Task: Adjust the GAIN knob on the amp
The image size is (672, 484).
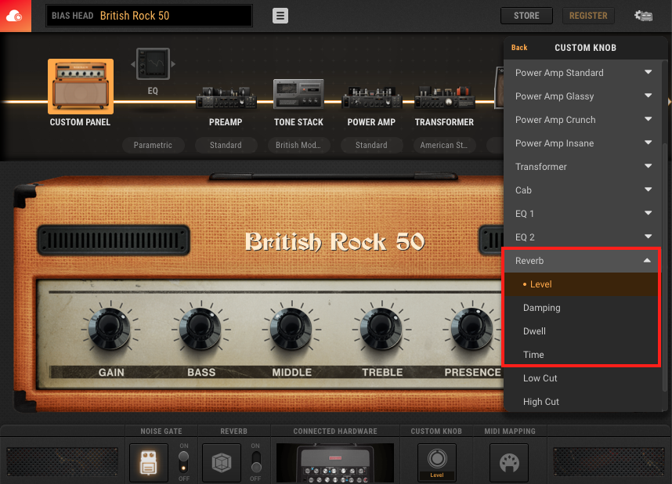Action: click(110, 327)
